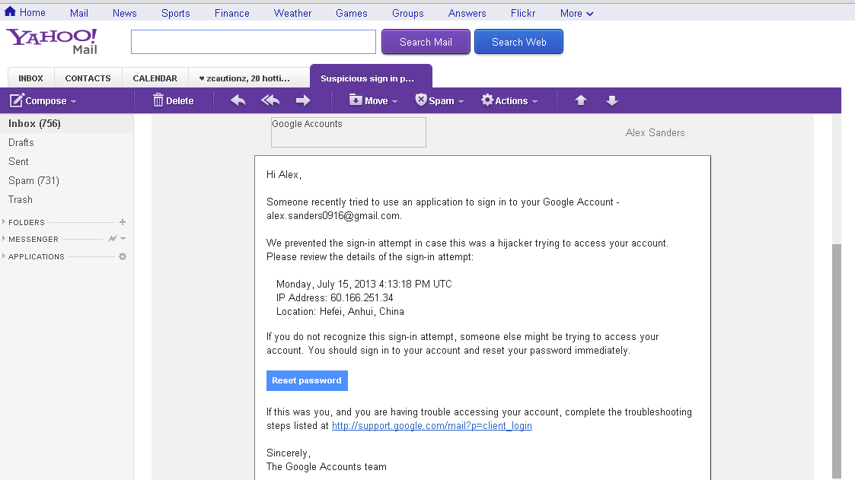Open Games in top navigation
Image resolution: width=855 pixels, height=480 pixels.
(x=351, y=13)
